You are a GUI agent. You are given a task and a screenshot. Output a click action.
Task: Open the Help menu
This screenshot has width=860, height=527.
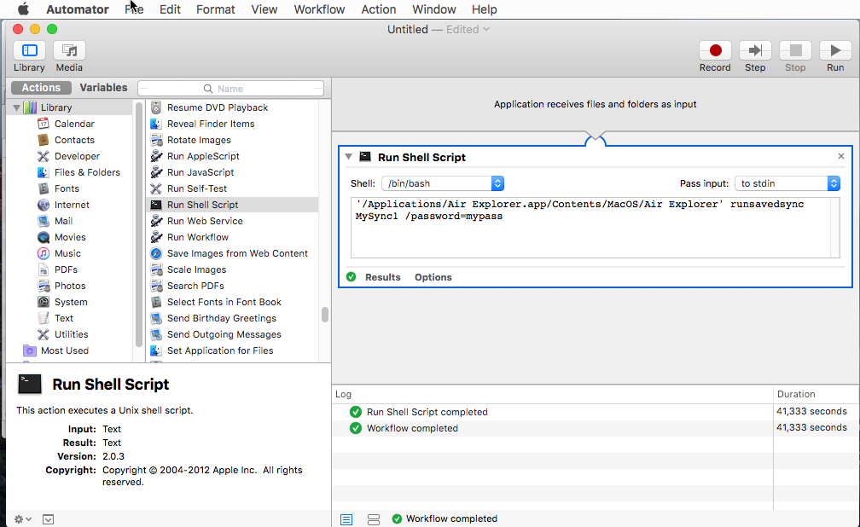click(485, 9)
